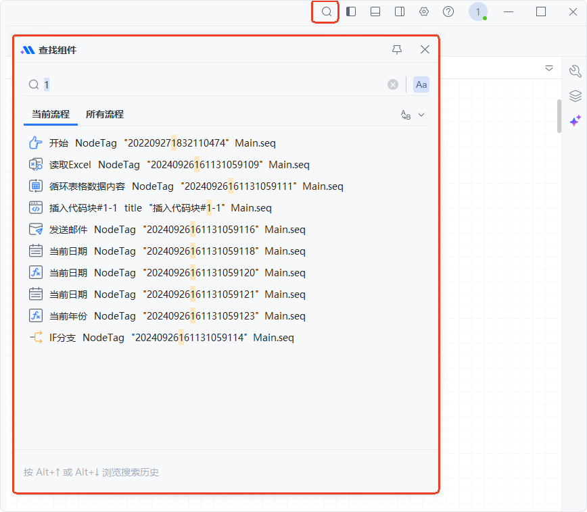Expand the dropdown arrow above the canvas
The image size is (587, 512).
549,68
